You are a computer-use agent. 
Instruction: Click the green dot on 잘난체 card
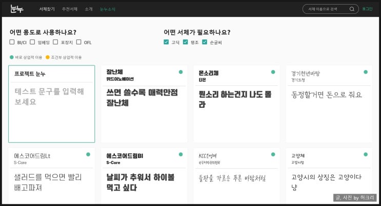tap(181, 72)
